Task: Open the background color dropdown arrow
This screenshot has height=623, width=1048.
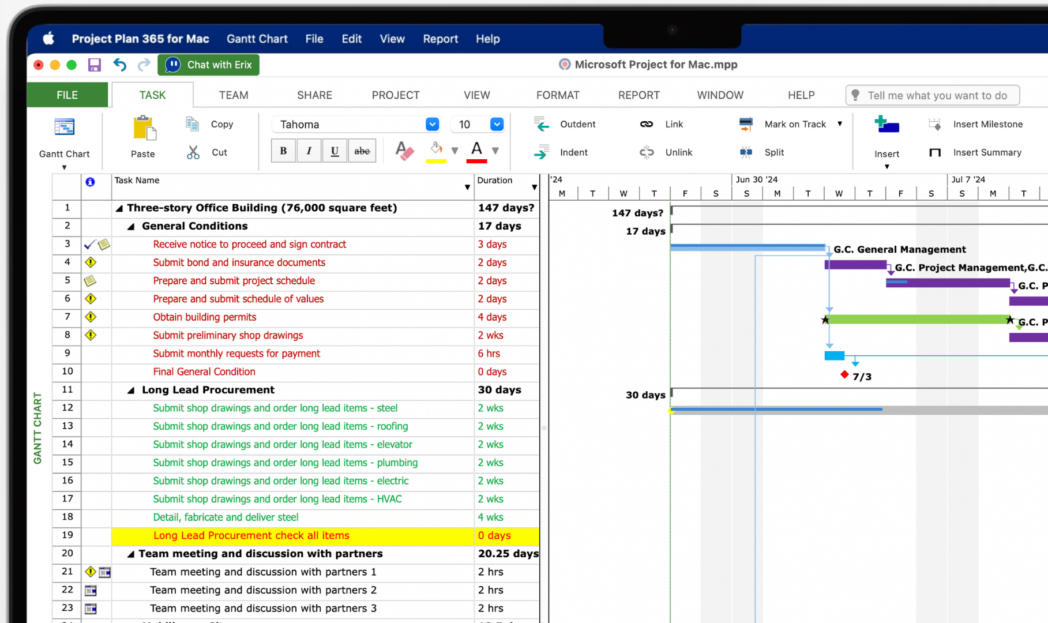Action: tap(454, 151)
